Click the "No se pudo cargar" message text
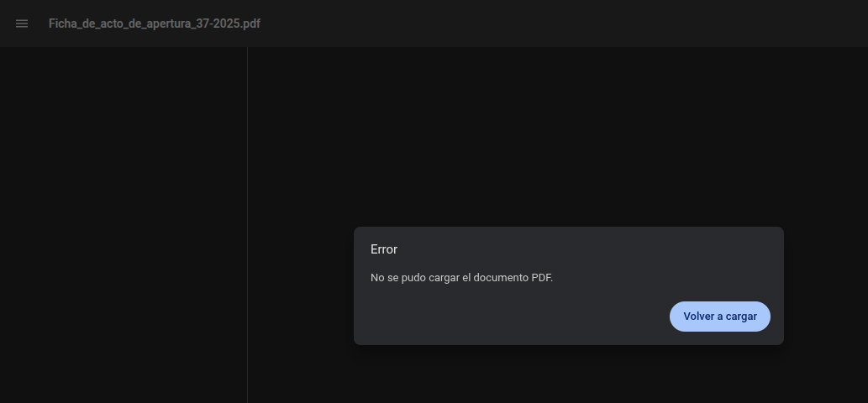 click(416, 278)
